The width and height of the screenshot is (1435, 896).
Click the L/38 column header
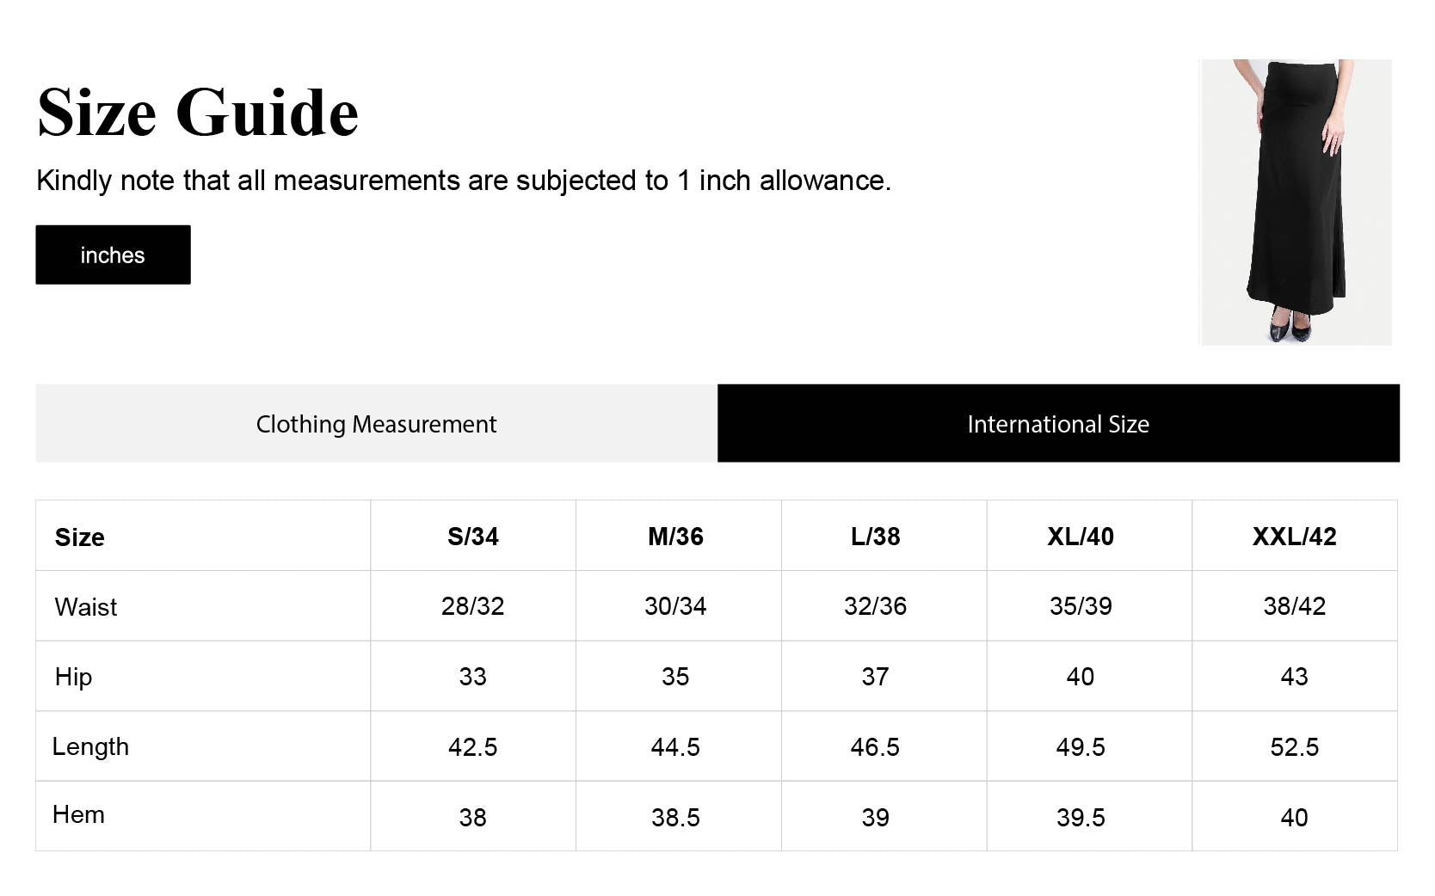(875, 537)
